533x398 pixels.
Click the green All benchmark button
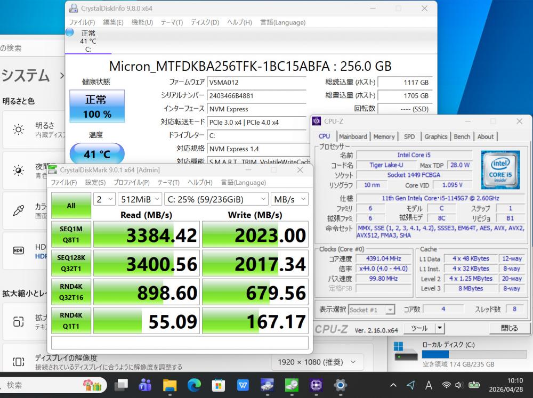pos(71,206)
